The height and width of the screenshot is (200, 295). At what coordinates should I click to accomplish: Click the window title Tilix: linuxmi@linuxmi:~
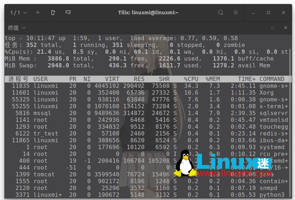coord(148,13)
